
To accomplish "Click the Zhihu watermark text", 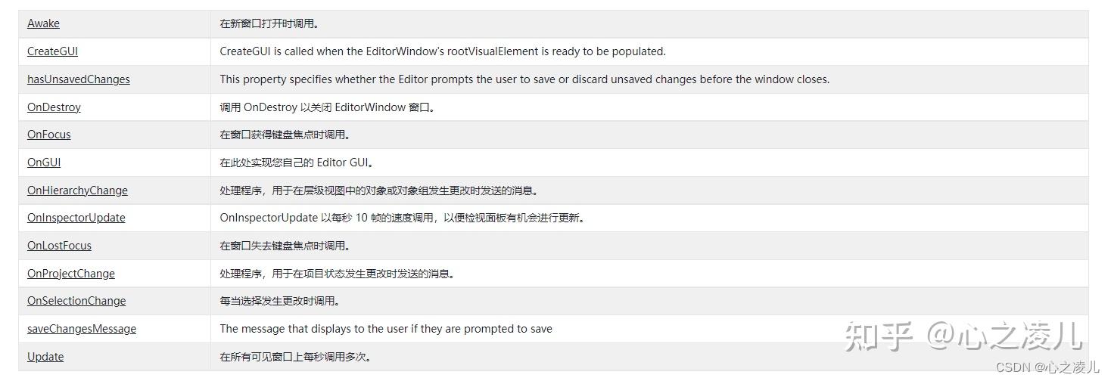I will (x=963, y=335).
